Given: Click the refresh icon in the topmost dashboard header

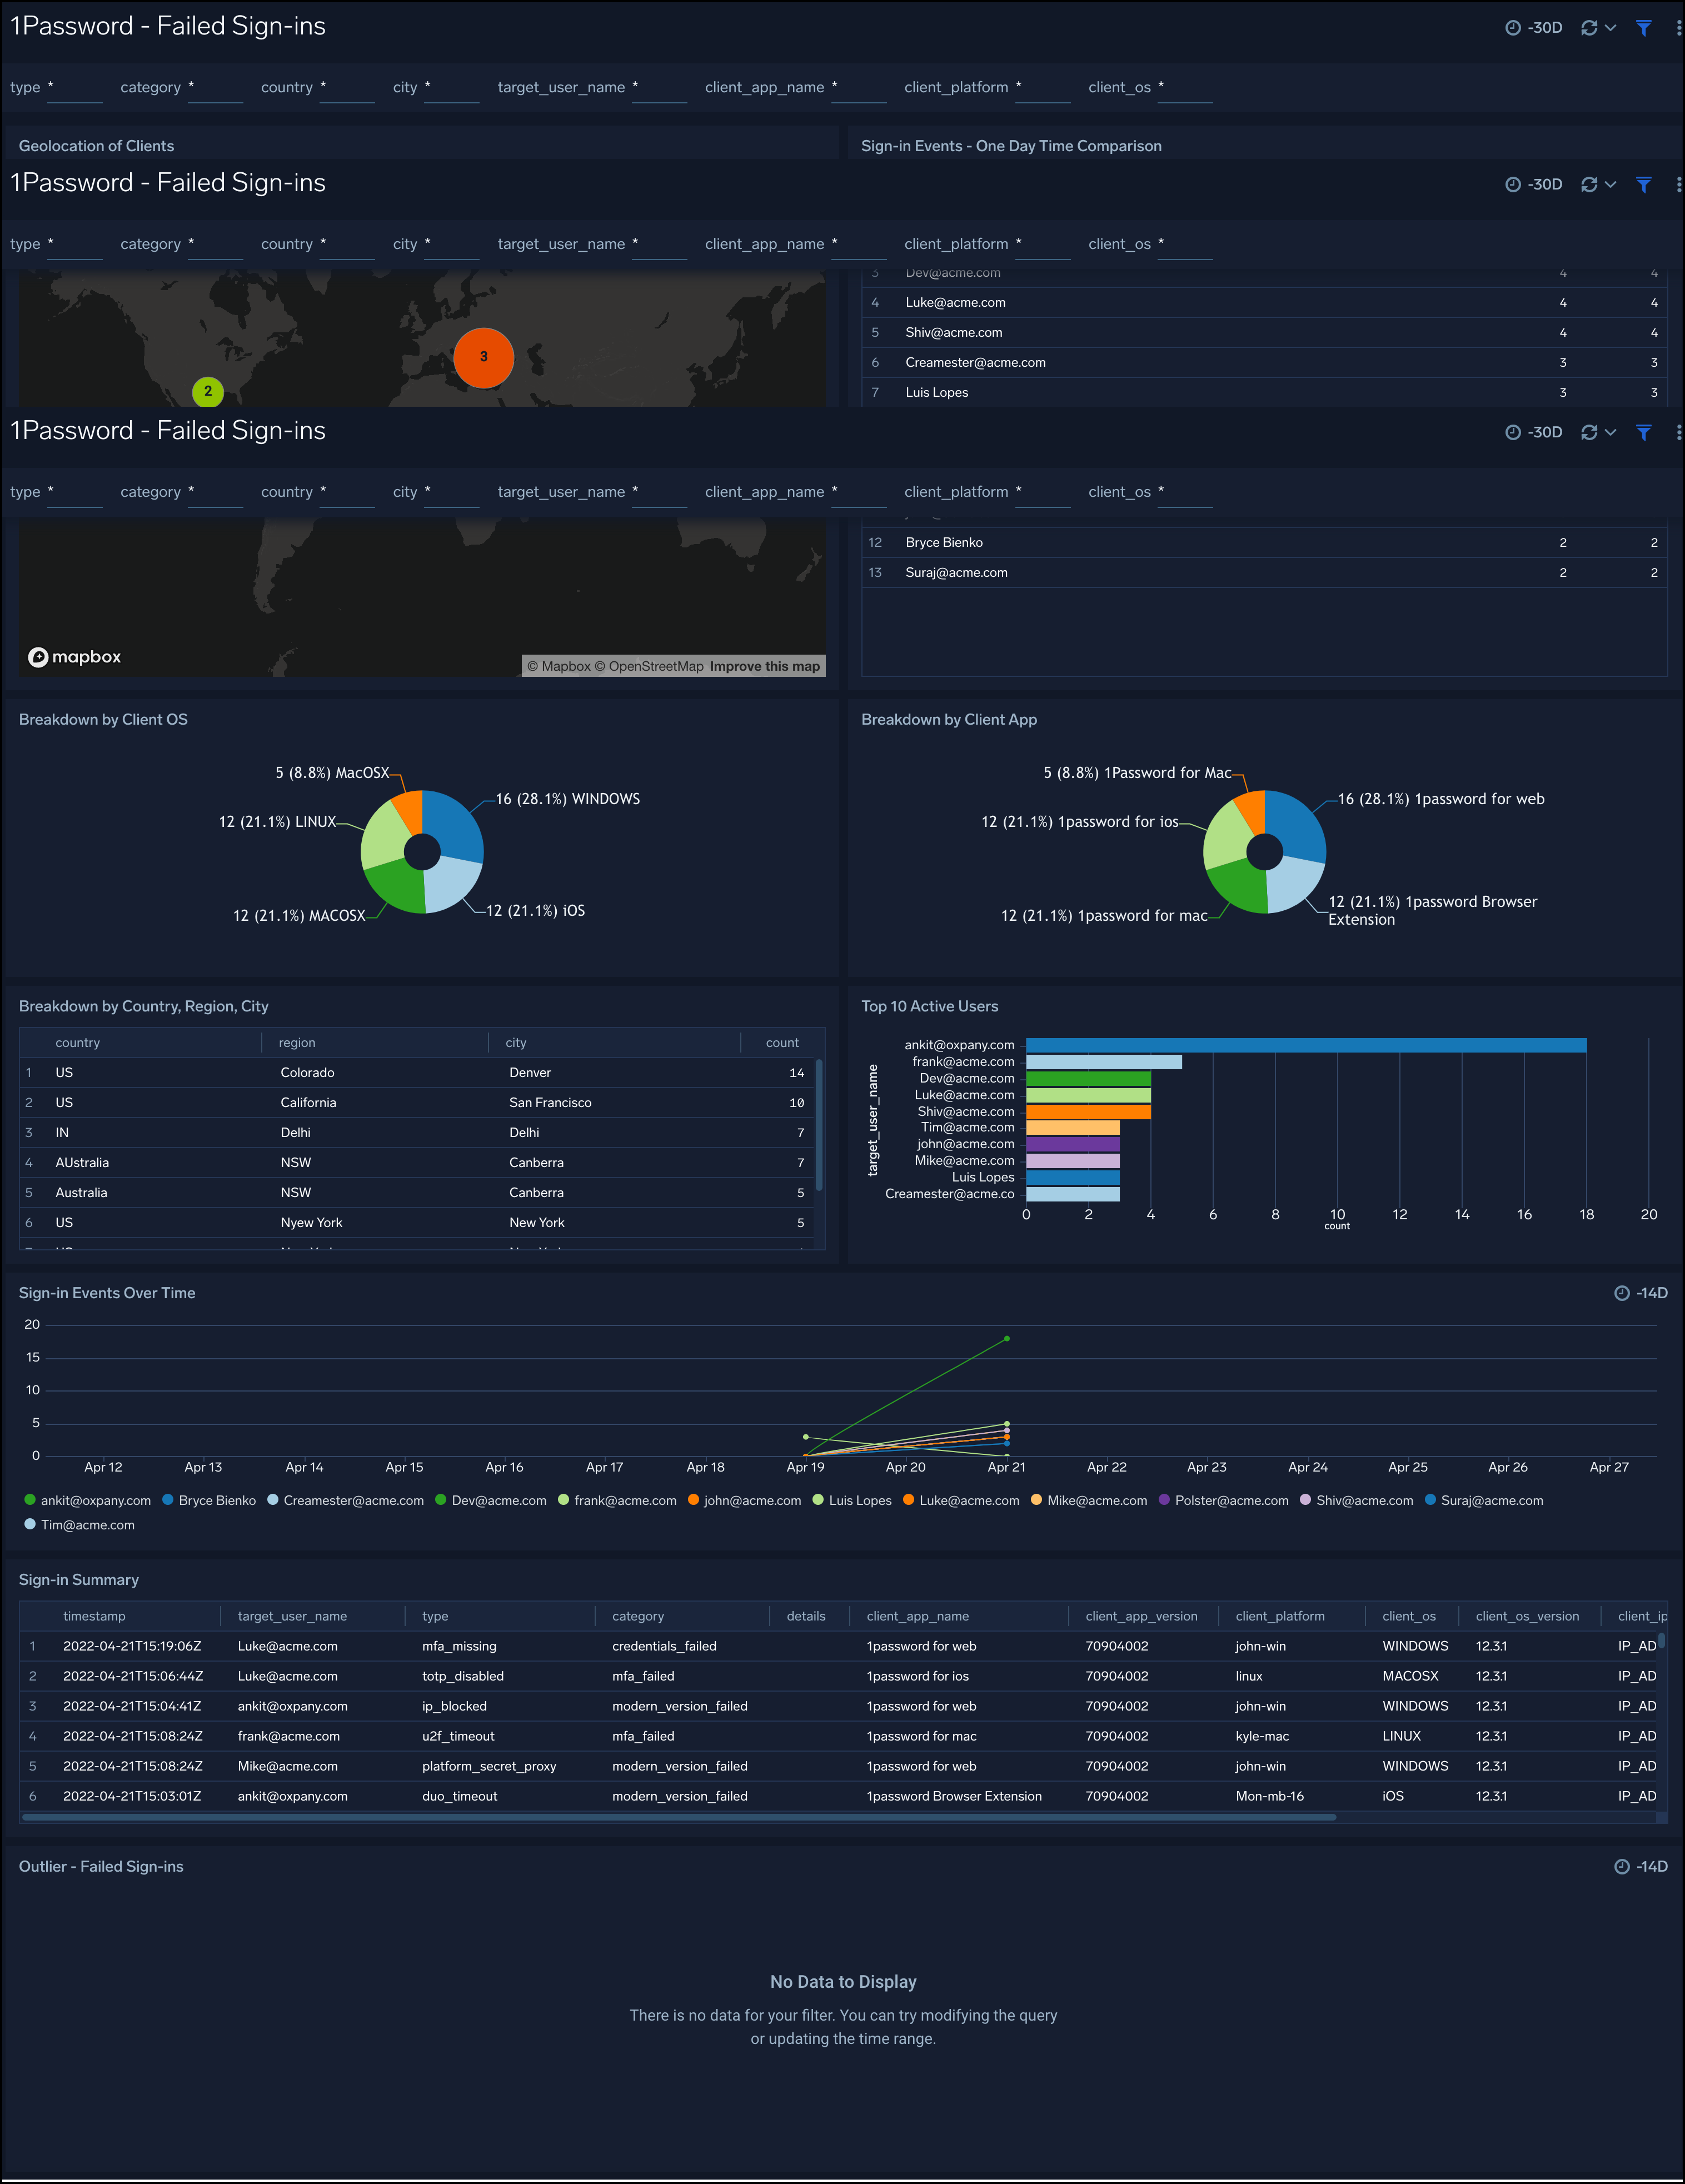Looking at the screenshot, I should 1588,28.
